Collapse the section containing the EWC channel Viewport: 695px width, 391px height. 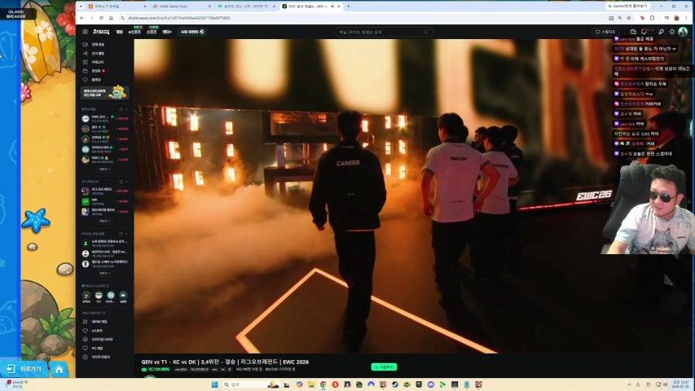[126, 109]
